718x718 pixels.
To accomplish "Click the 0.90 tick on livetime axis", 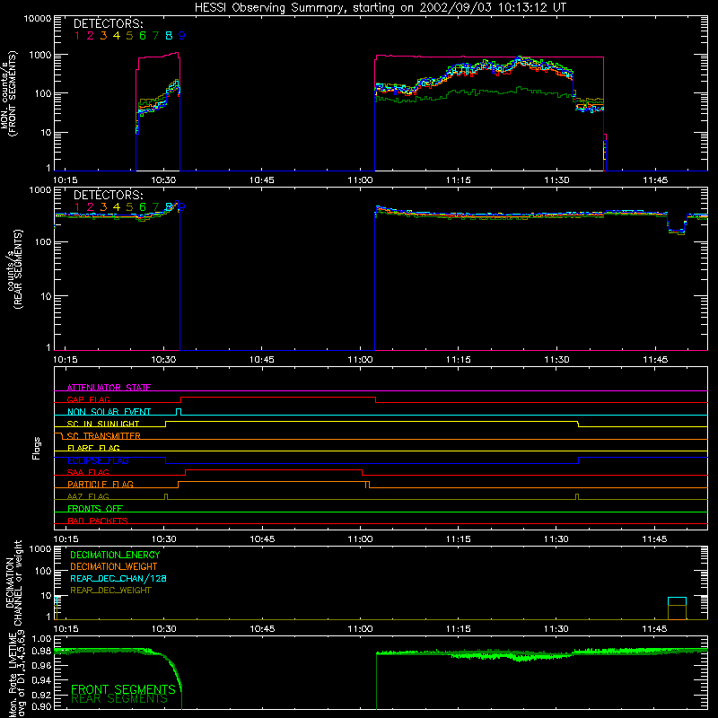I will [41, 706].
